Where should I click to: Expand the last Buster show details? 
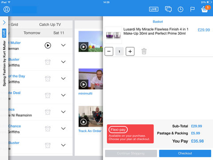pyautogui.click(x=63, y=145)
